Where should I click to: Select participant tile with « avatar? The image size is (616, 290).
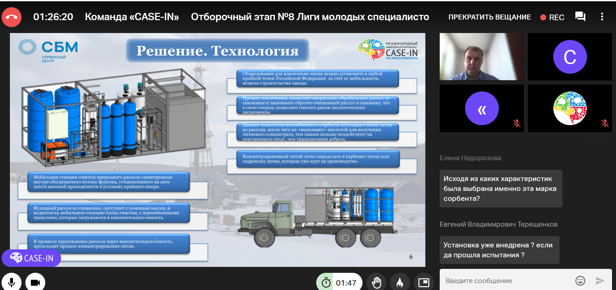pyautogui.click(x=482, y=108)
